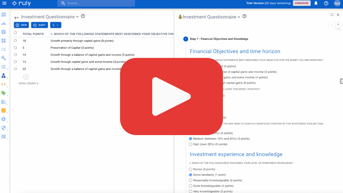Expand the hierarchy sidebar submenu chevron
Viewport: 343px width, 193px height.
7,78
